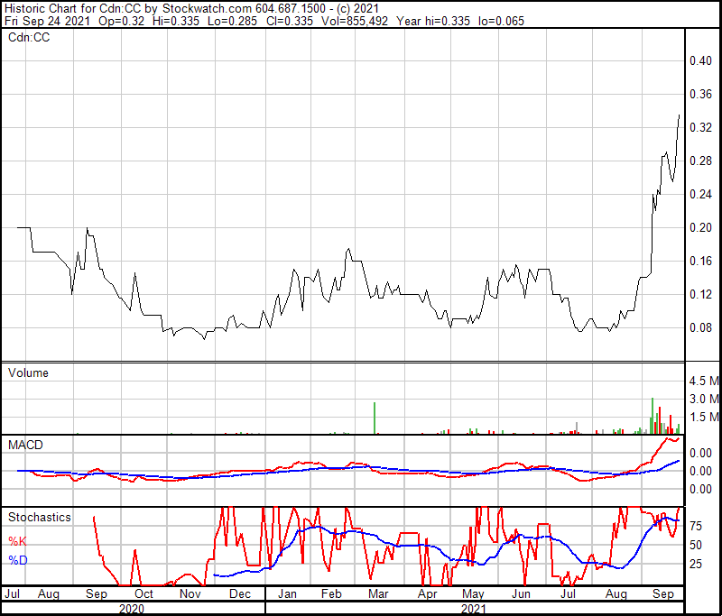The height and width of the screenshot is (616, 722).
Task: Click the blue '%D' legend label
Action: coord(17,560)
